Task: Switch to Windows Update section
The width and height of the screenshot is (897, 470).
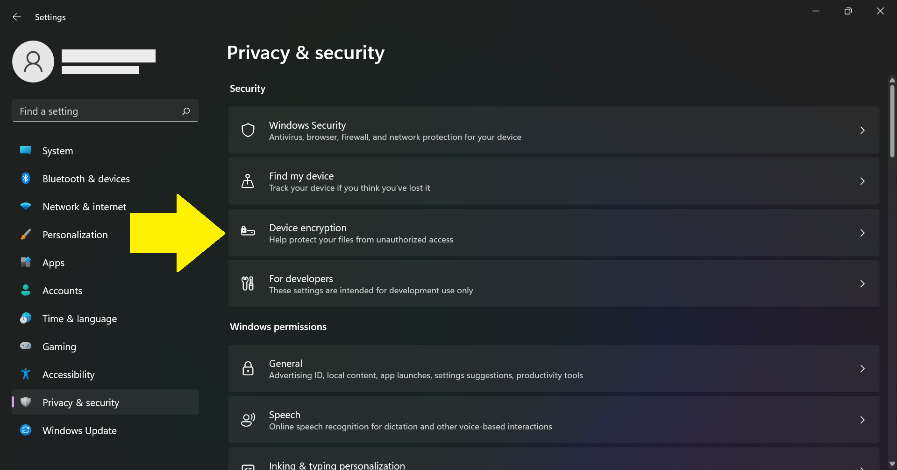Action: click(x=80, y=430)
